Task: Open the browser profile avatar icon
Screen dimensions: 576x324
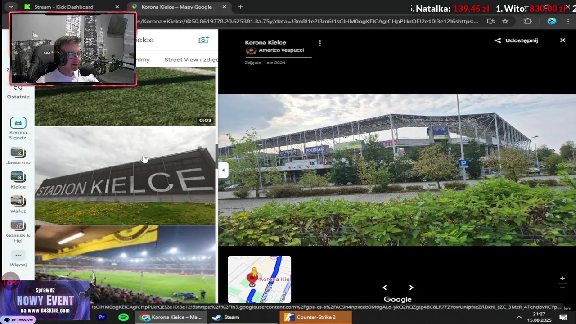Action: pos(552,21)
